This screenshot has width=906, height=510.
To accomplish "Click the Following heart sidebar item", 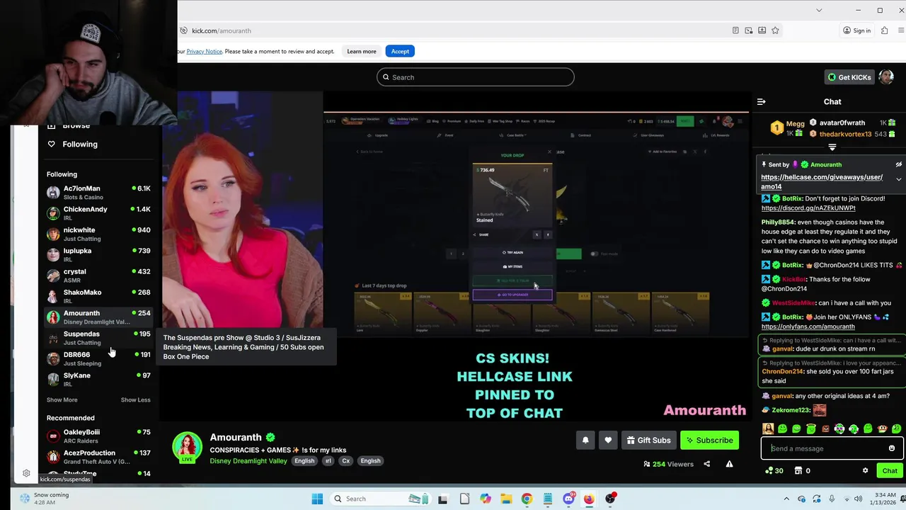I will click(73, 144).
